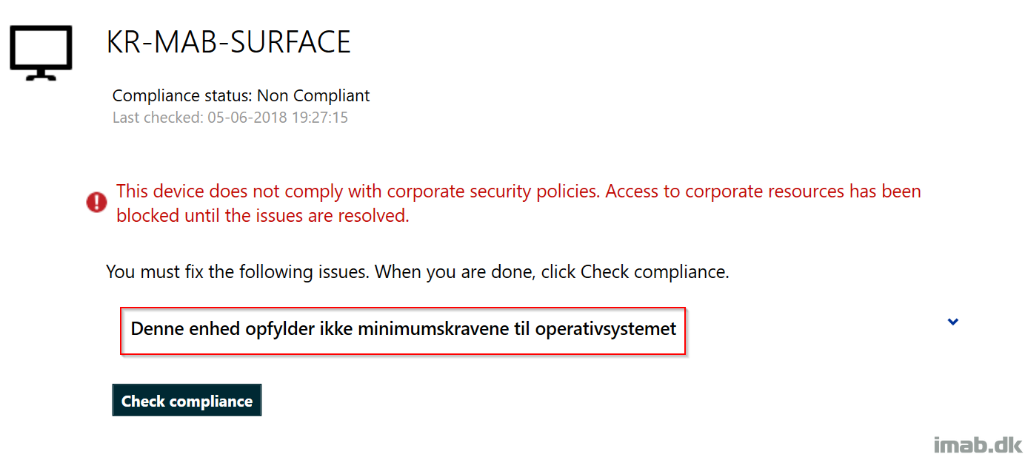Viewport: 1025px width, 454px height.
Task: Click the Compliance status label
Action: pos(182,96)
